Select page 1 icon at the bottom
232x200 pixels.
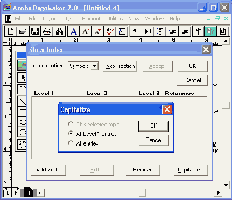coord(29,192)
